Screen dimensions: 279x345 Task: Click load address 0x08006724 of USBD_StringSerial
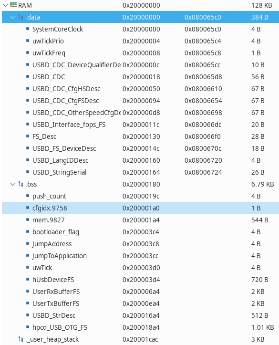(203, 172)
